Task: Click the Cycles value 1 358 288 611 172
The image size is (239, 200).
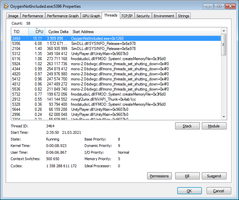Action: [61, 166]
